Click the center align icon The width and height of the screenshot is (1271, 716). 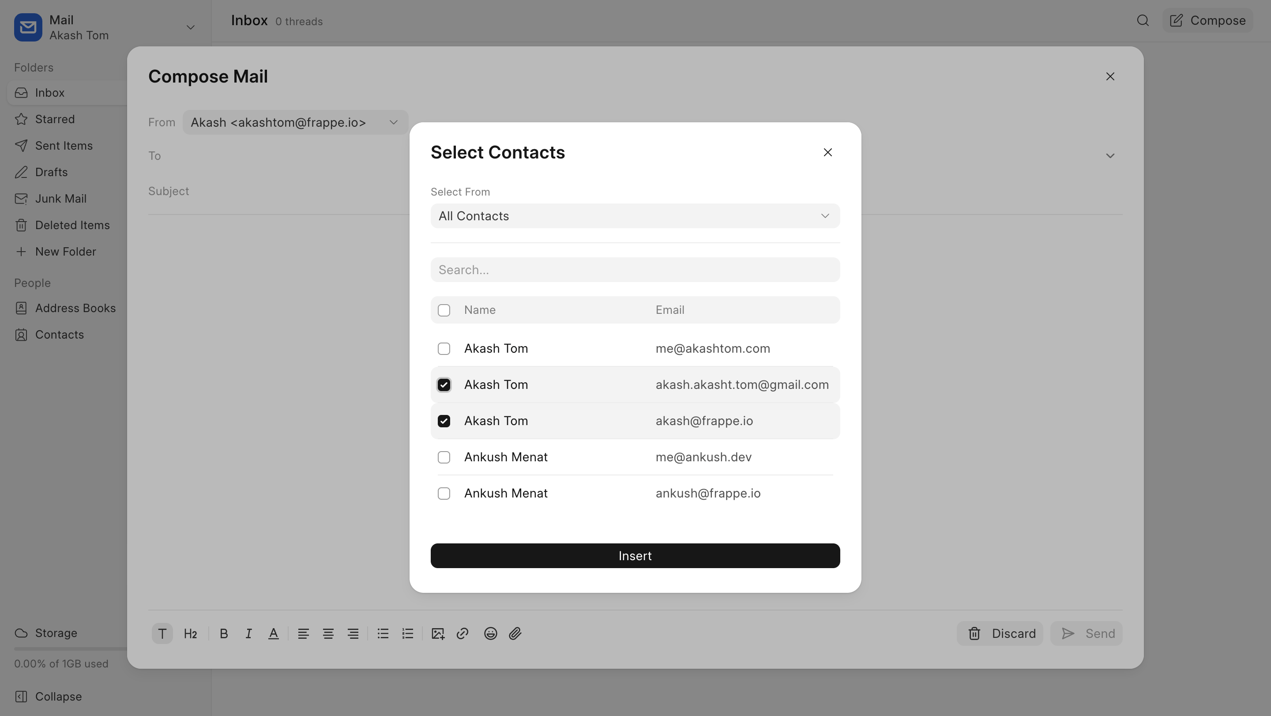(x=328, y=633)
